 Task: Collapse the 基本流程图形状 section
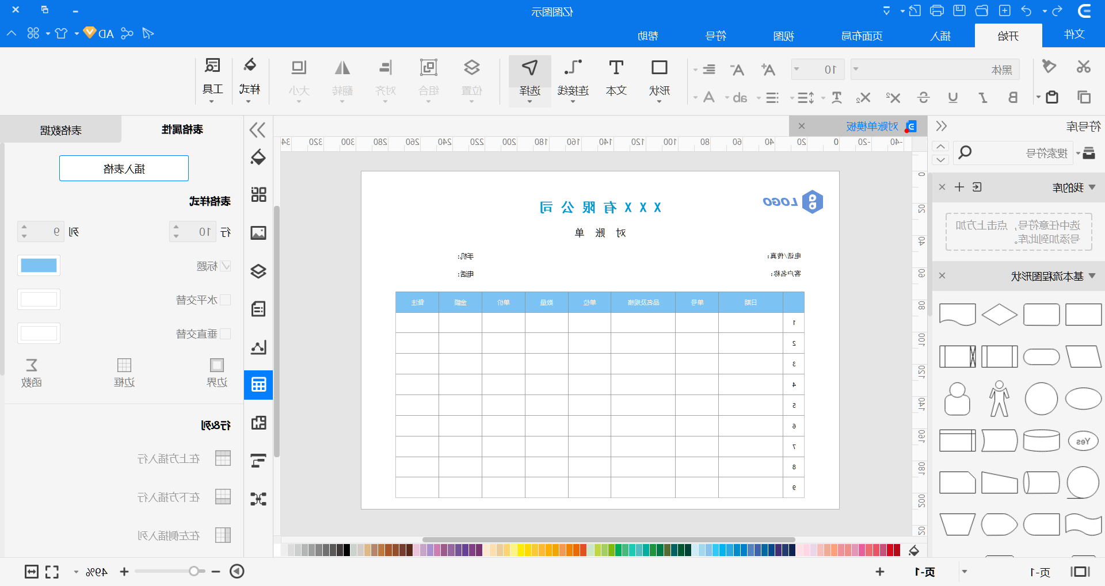pos(1092,276)
